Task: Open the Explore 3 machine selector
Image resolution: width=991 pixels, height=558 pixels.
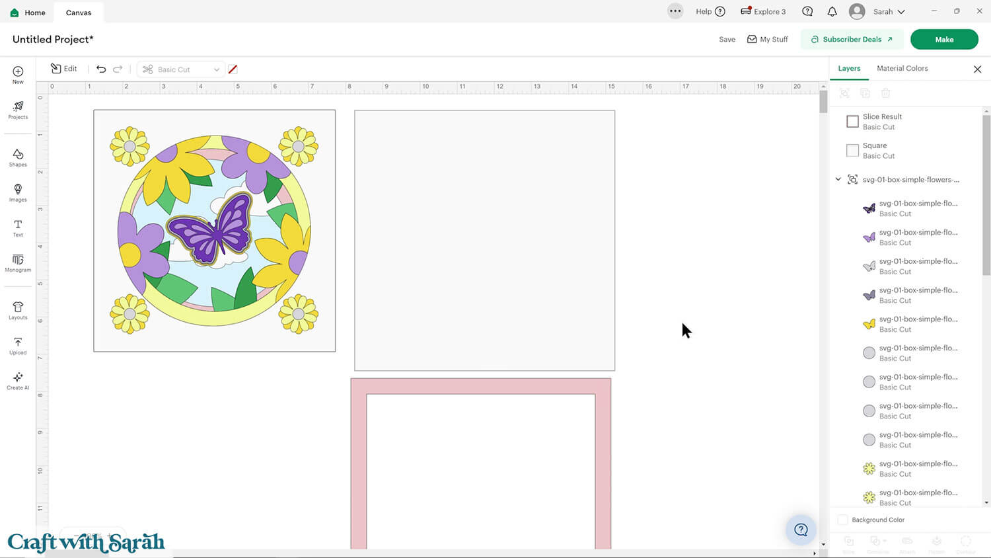Action: click(x=763, y=11)
